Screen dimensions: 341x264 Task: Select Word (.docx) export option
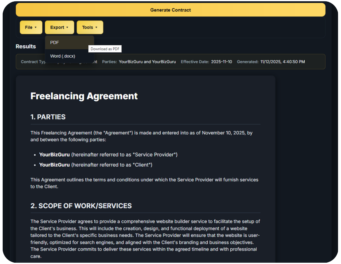coord(63,56)
